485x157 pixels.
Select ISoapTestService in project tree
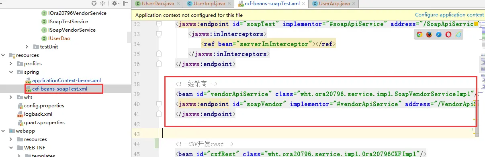tap(68, 22)
